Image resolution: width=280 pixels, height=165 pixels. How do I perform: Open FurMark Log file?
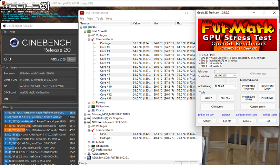pos(227,121)
